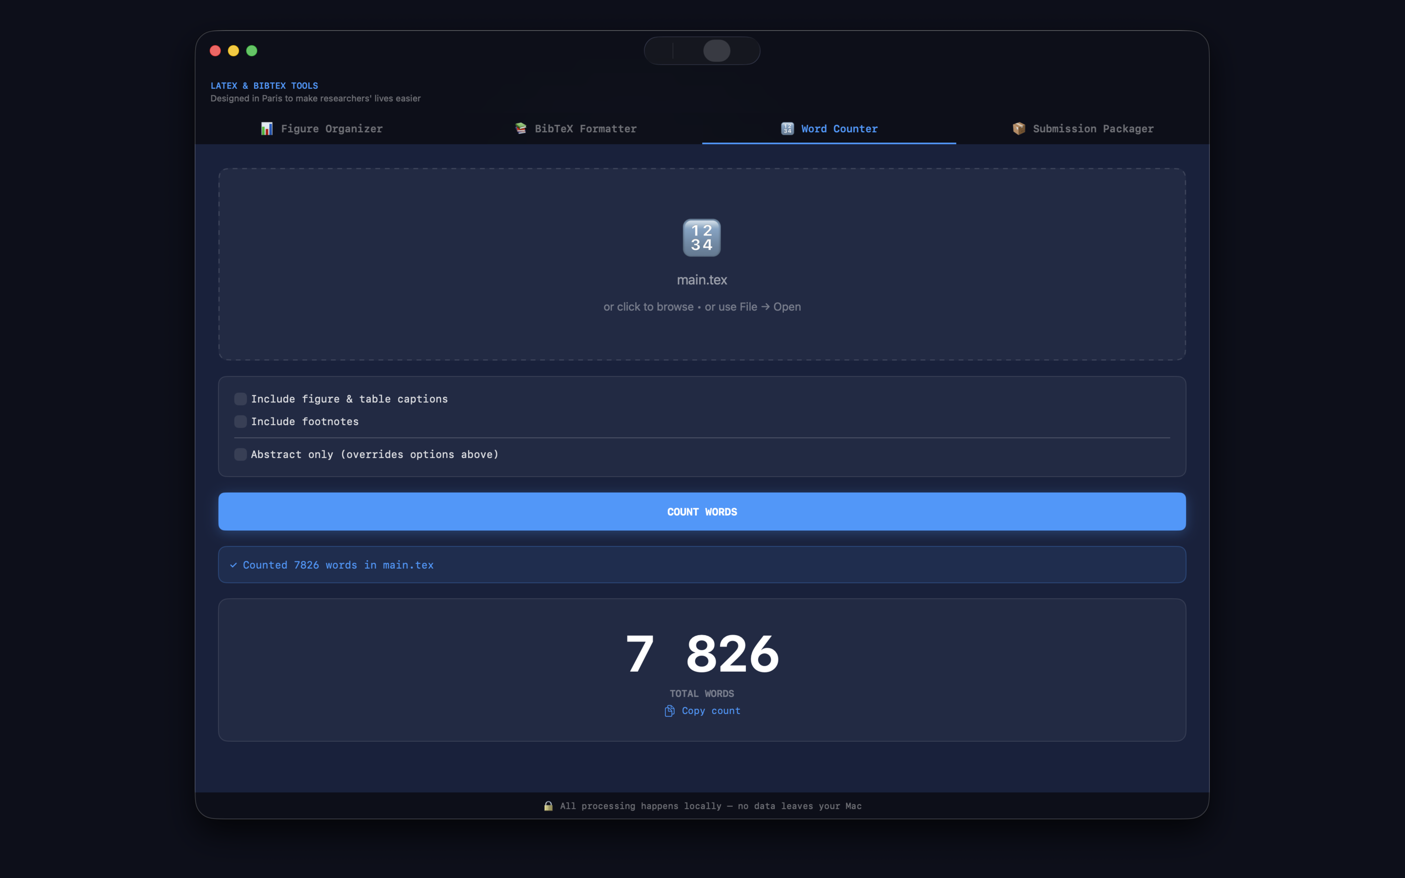Image resolution: width=1405 pixels, height=878 pixels.
Task: Switch to the BibTeX Formatter tab
Action: click(575, 129)
